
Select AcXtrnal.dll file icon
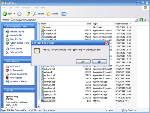[43, 78]
